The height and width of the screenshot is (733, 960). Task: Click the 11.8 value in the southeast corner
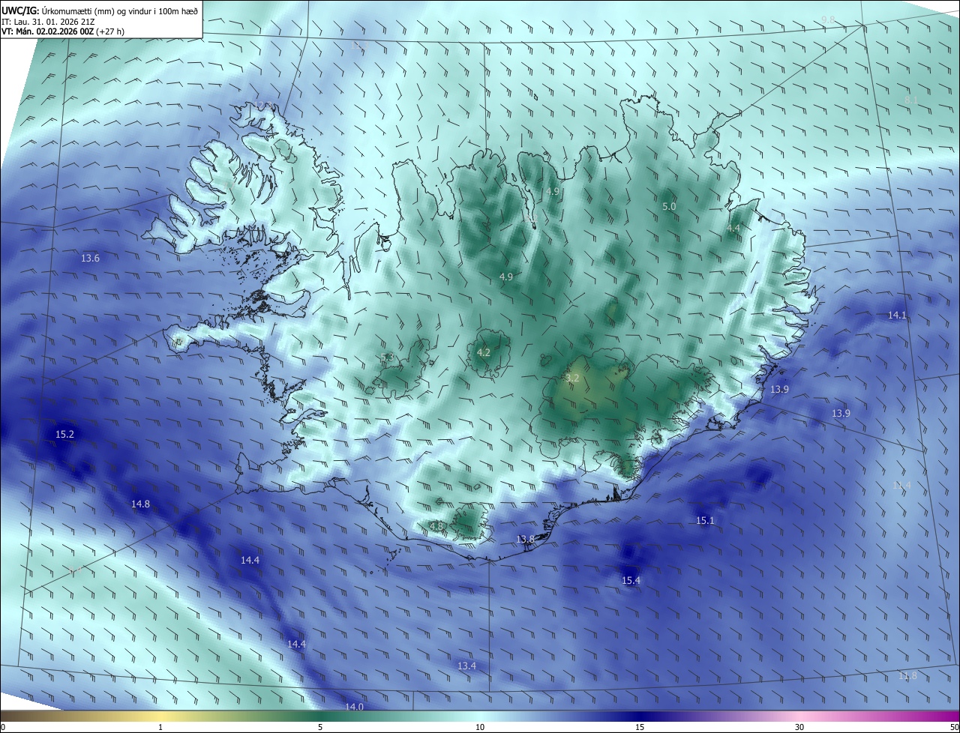click(907, 675)
